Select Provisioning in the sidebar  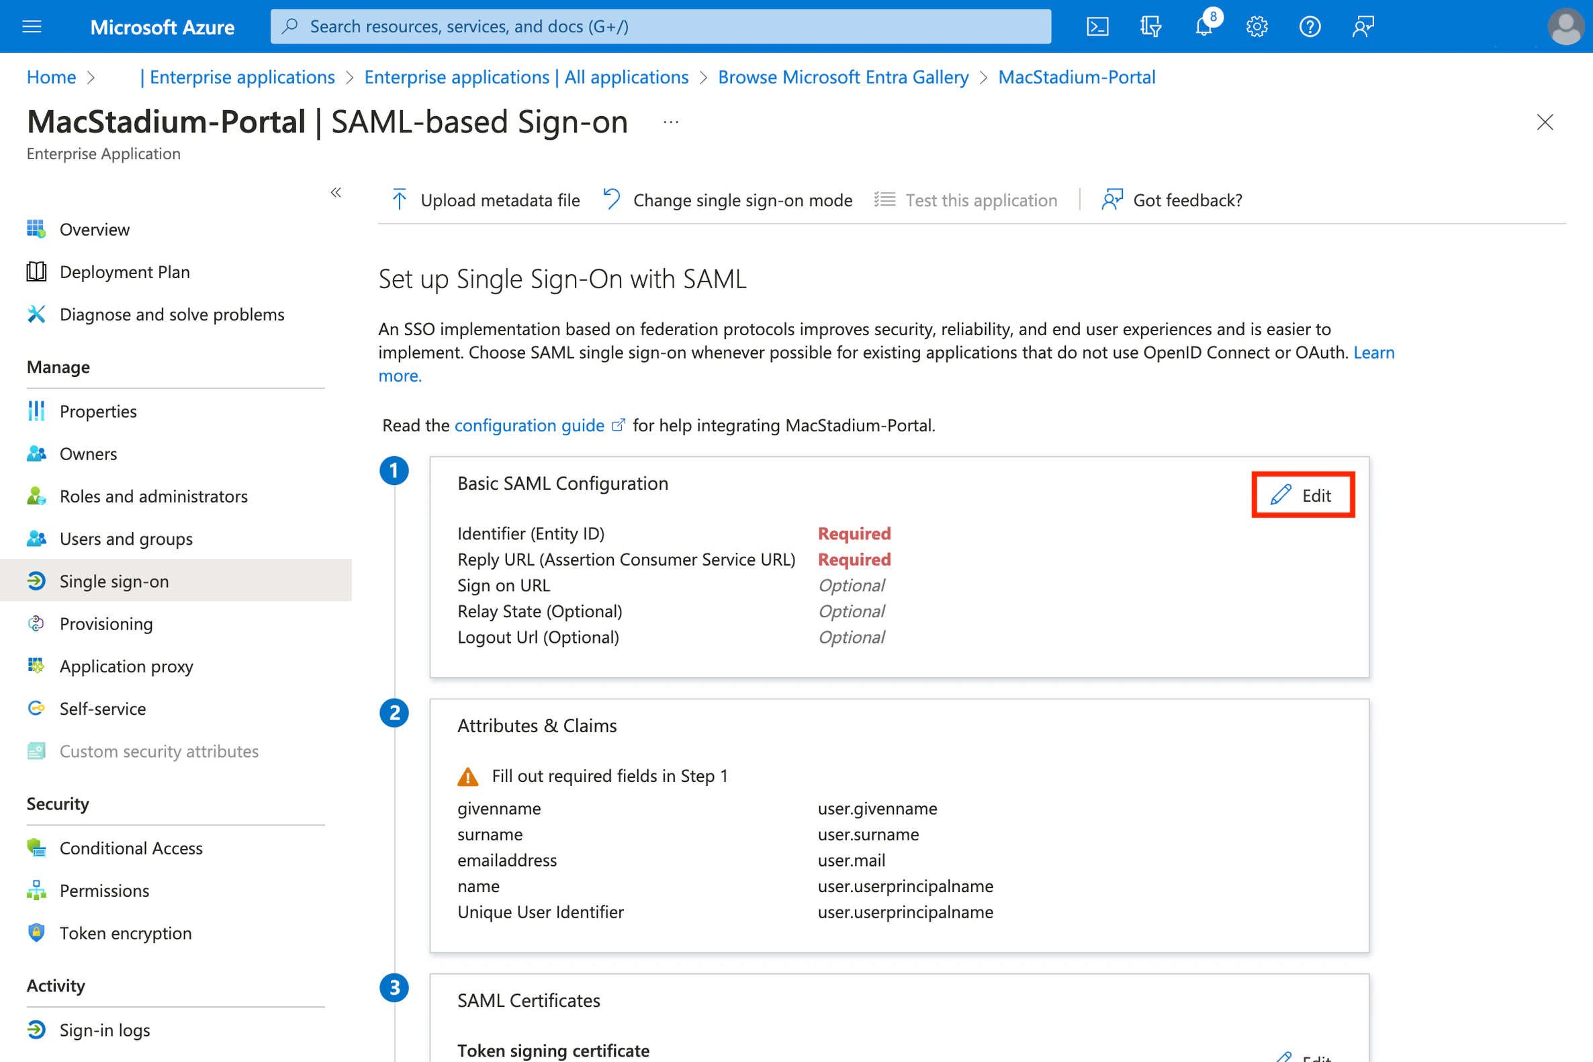(x=106, y=624)
